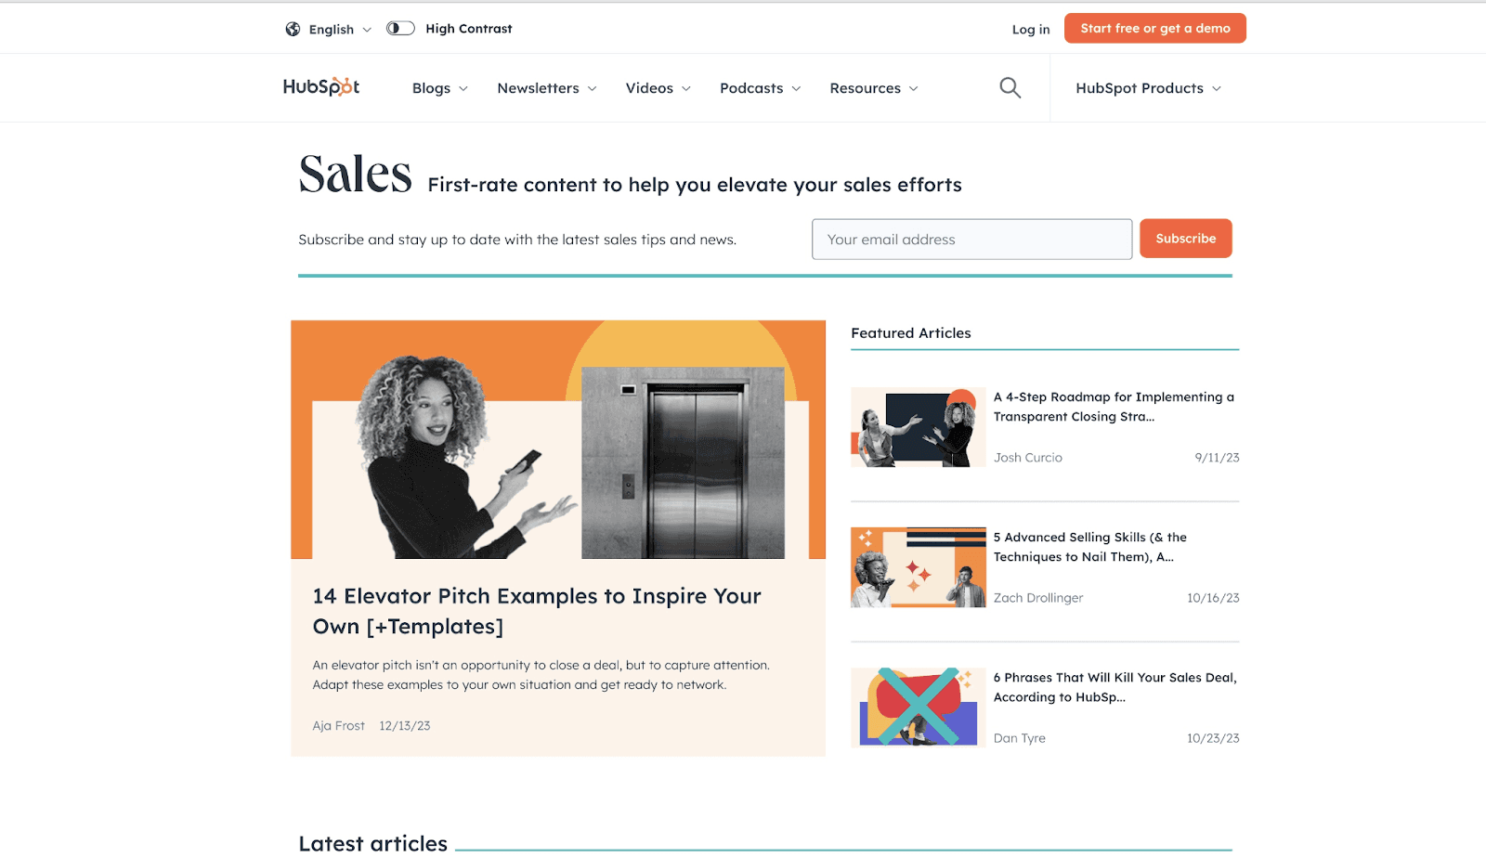Open the elevator pitch article image
Screen dimensions: 1486x857
pos(558,439)
